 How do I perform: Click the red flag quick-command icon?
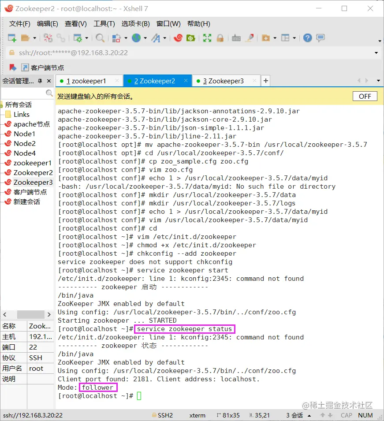(13, 67)
